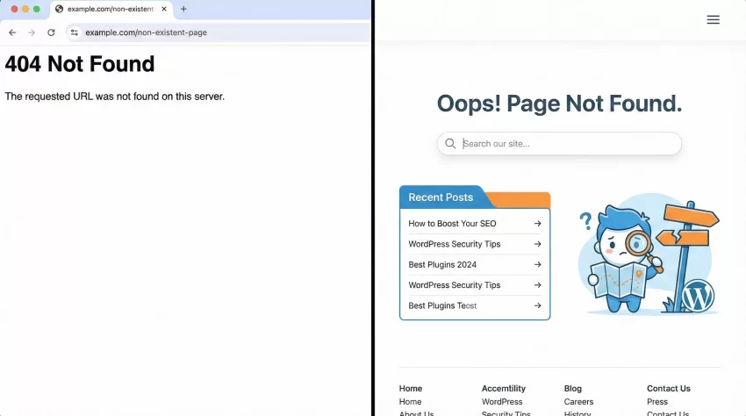Open the Press footer link

(657, 402)
